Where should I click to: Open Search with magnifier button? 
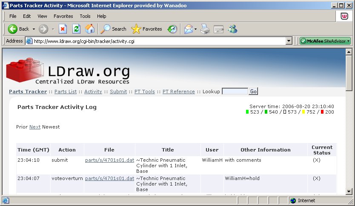coord(113,29)
